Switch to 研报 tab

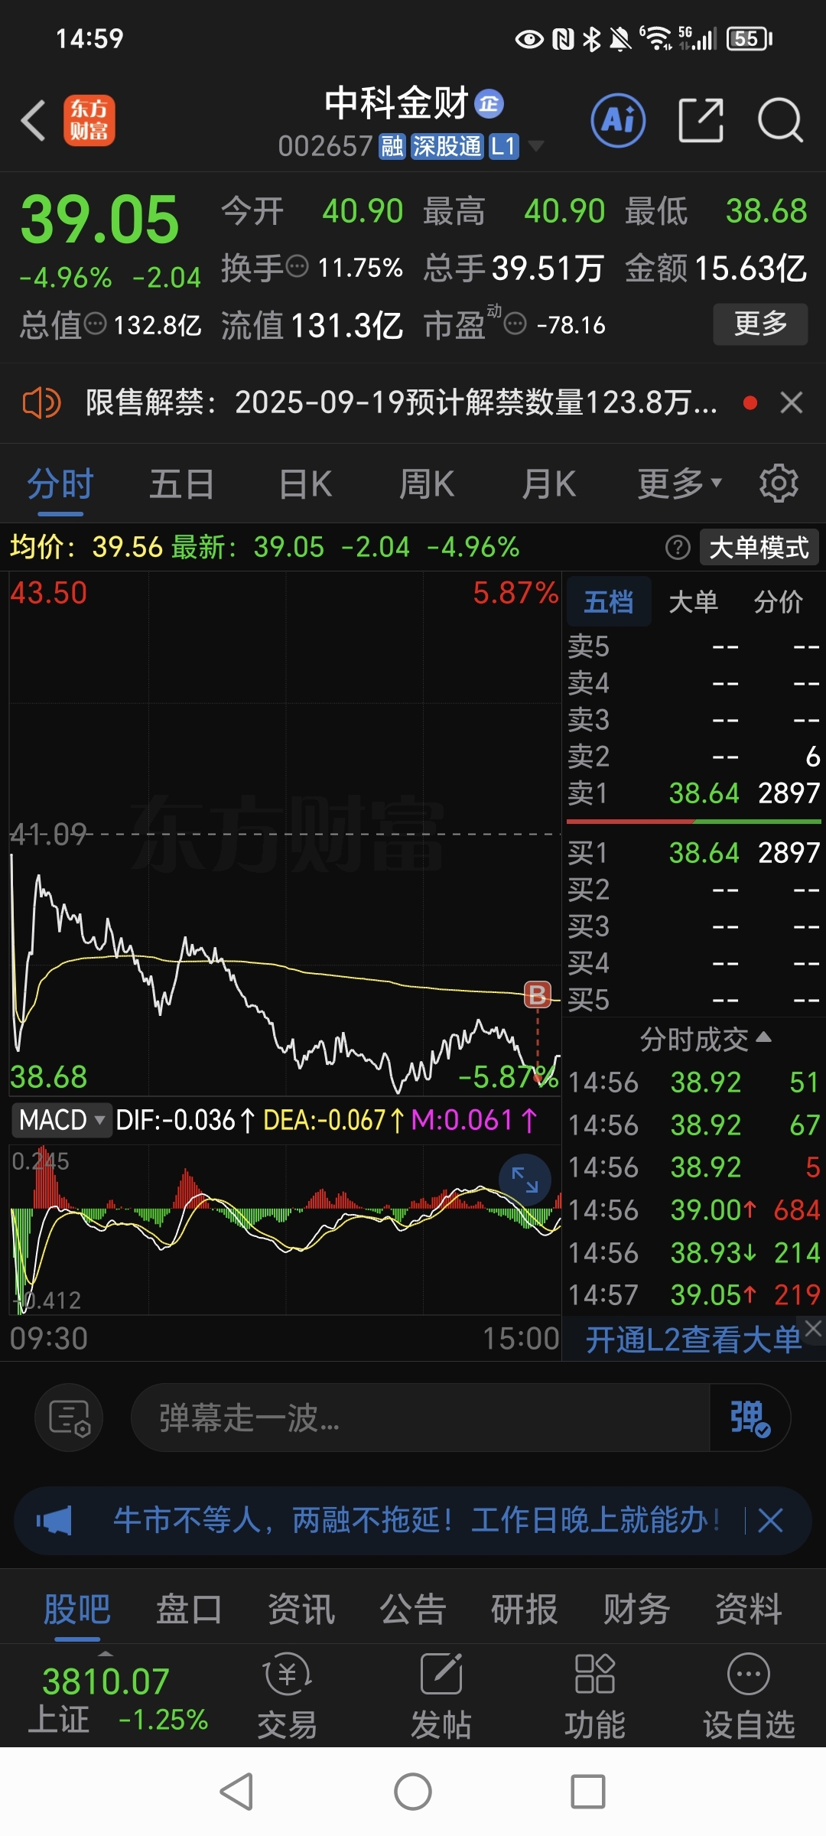point(525,1610)
